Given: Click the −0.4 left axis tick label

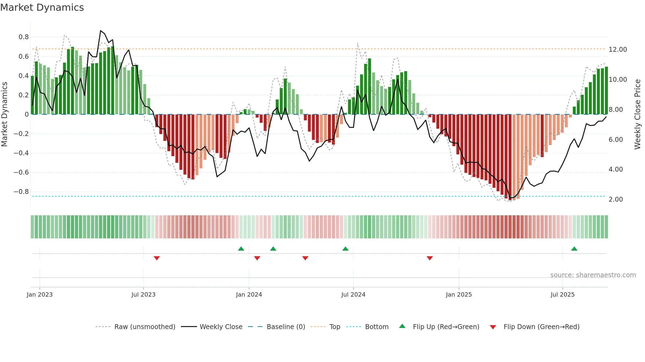Looking at the screenshot, I should pyautogui.click(x=21, y=153).
